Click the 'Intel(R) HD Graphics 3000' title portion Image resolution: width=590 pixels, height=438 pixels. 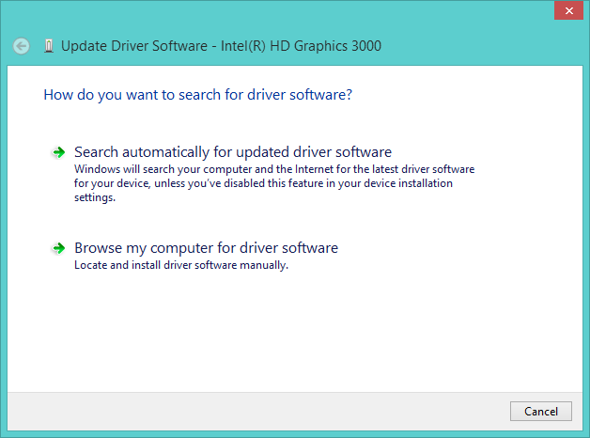pos(301,46)
